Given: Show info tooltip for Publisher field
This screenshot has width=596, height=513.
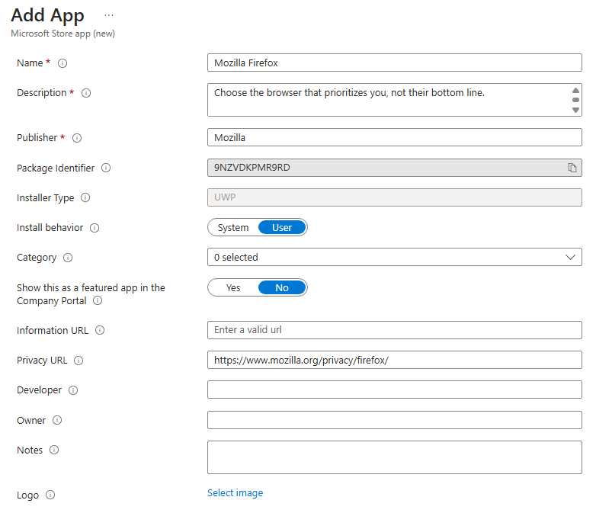Looking at the screenshot, I should pyautogui.click(x=77, y=138).
